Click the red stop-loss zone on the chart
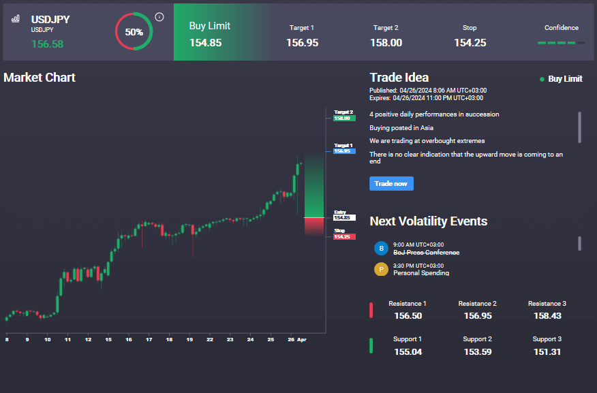The image size is (597, 393). (x=314, y=227)
